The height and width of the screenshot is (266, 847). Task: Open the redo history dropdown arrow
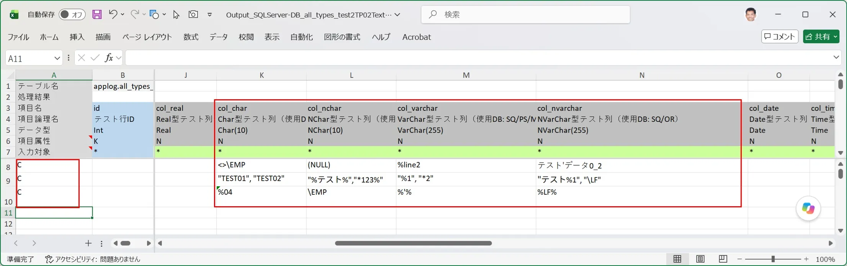[144, 15]
